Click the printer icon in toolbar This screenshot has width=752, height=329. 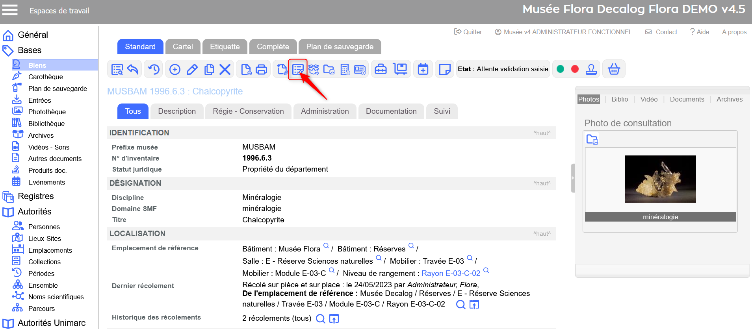coord(261,70)
